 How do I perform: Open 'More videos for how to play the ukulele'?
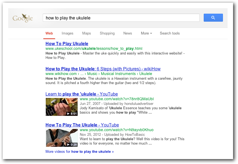click(80, 152)
